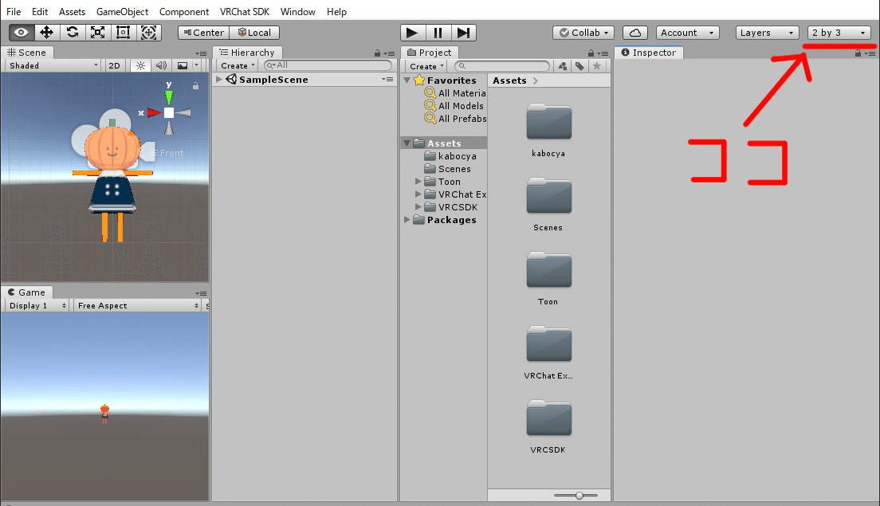Toggle Scene lighting
This screenshot has width=880, height=506.
coord(140,65)
